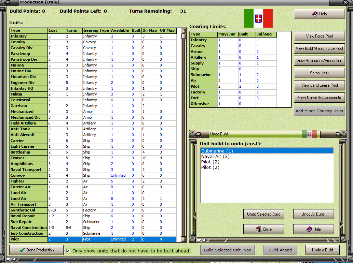
Task: Select the Anti-Tank unit row
Action: click(93, 129)
